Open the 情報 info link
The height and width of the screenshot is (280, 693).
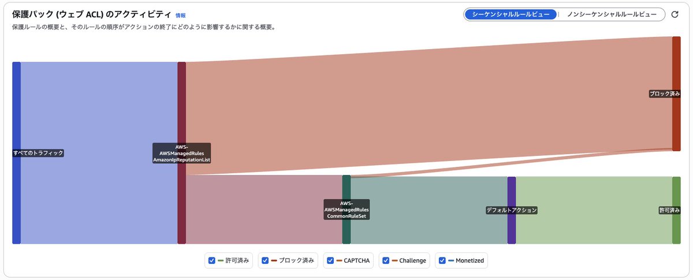[181, 16]
